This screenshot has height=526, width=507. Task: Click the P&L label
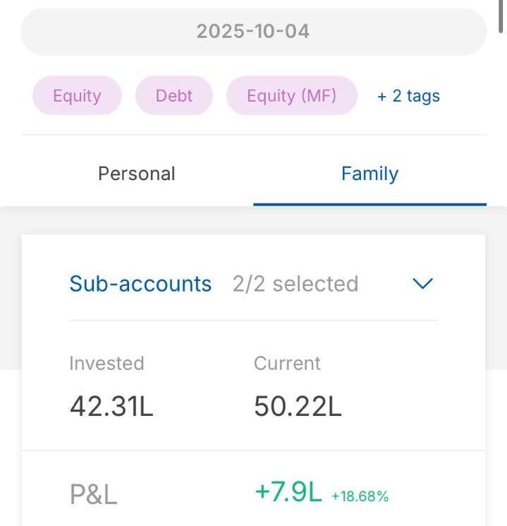point(94,494)
